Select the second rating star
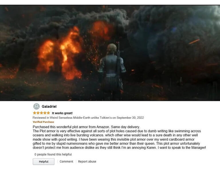Viewport: 220px width, 172px height. 38,113
